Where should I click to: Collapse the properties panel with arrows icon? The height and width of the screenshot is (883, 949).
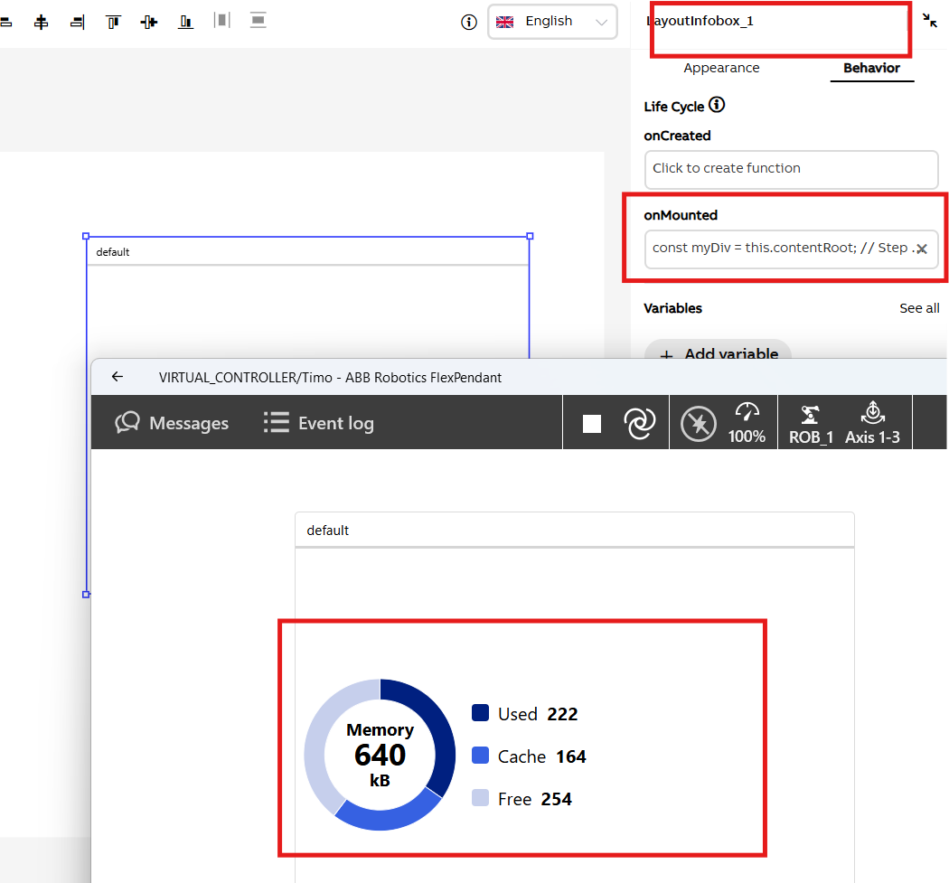point(930,21)
